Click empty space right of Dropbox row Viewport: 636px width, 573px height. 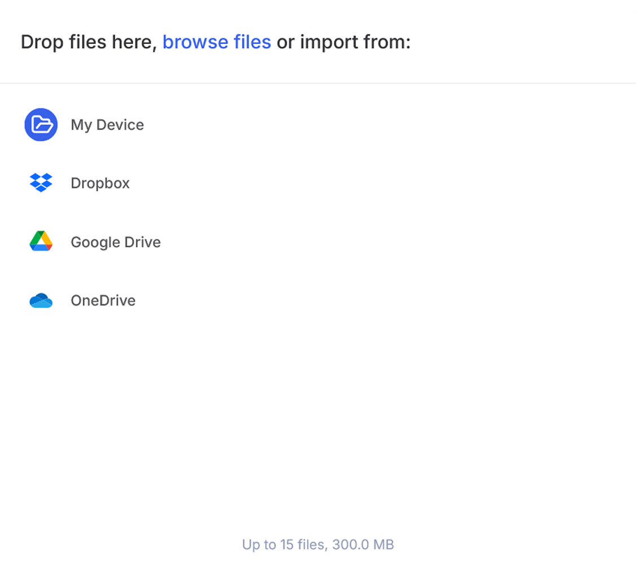click(x=395, y=183)
